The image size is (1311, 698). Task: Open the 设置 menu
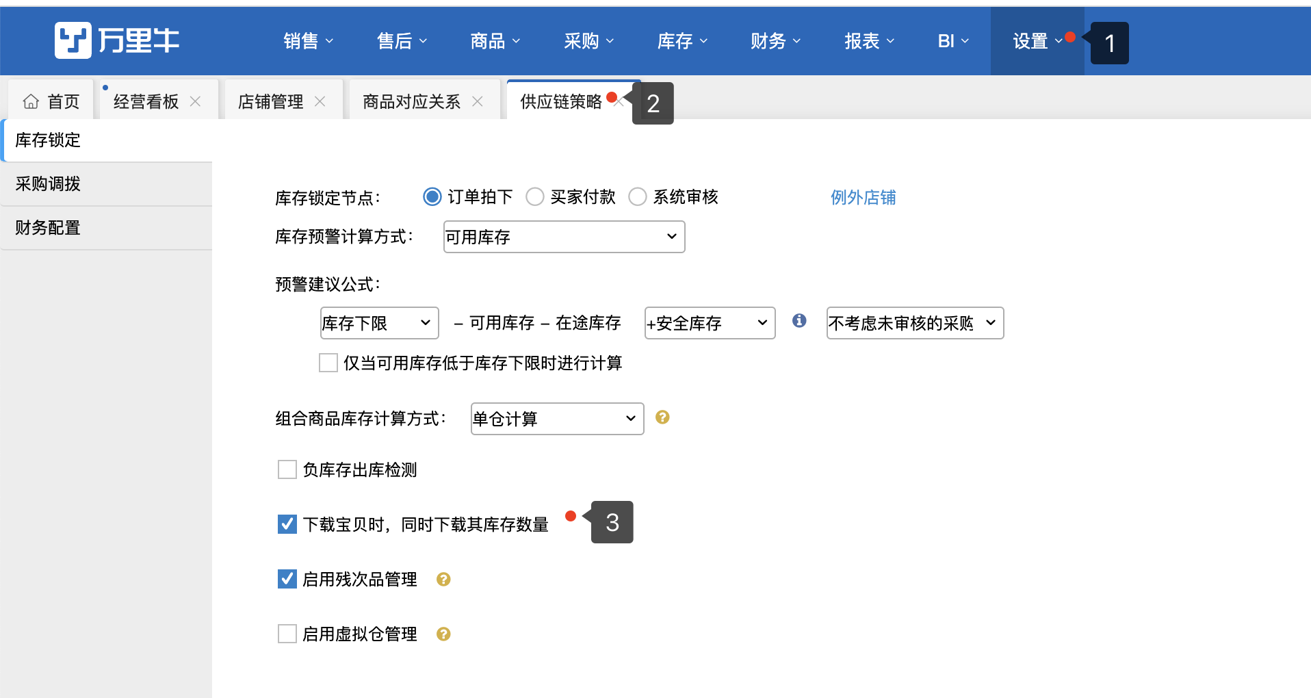pyautogui.click(x=1037, y=41)
